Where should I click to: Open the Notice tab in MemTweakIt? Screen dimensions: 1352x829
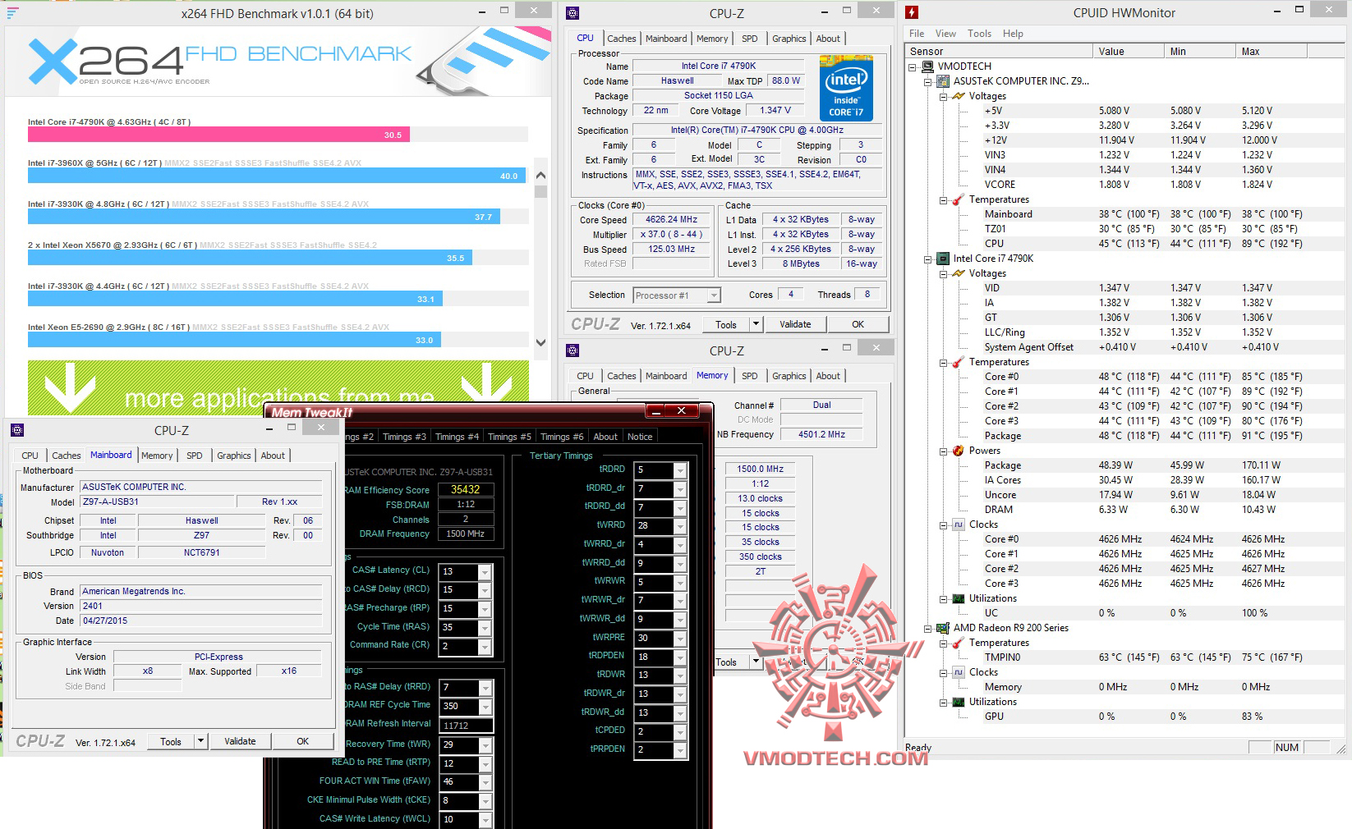coord(640,437)
